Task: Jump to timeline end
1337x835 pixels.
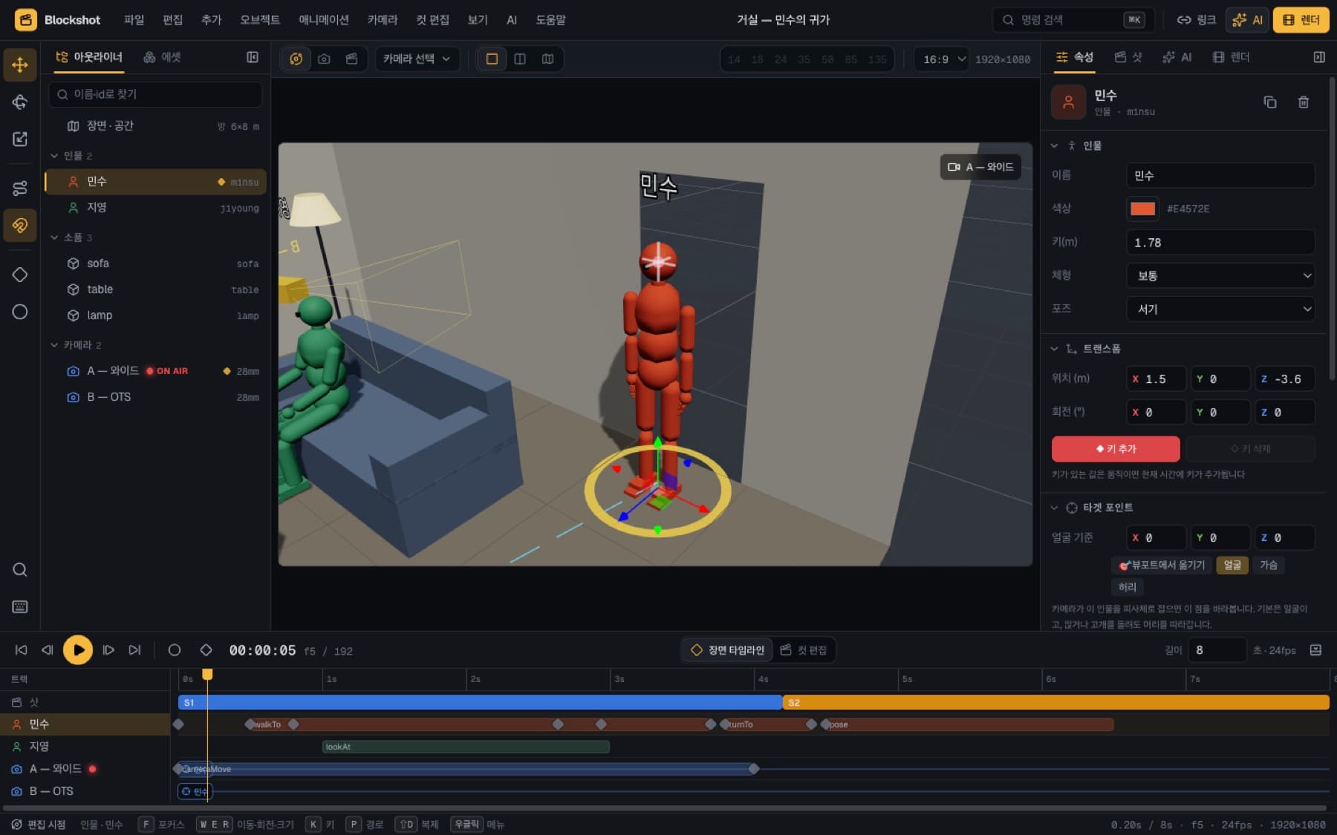Action: (134, 650)
